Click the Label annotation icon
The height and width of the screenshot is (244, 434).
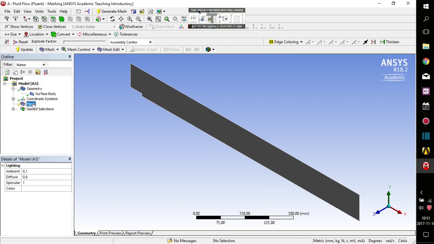142,11
